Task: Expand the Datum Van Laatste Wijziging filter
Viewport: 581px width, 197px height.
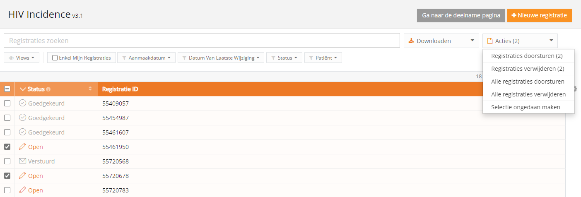Action: (x=221, y=58)
